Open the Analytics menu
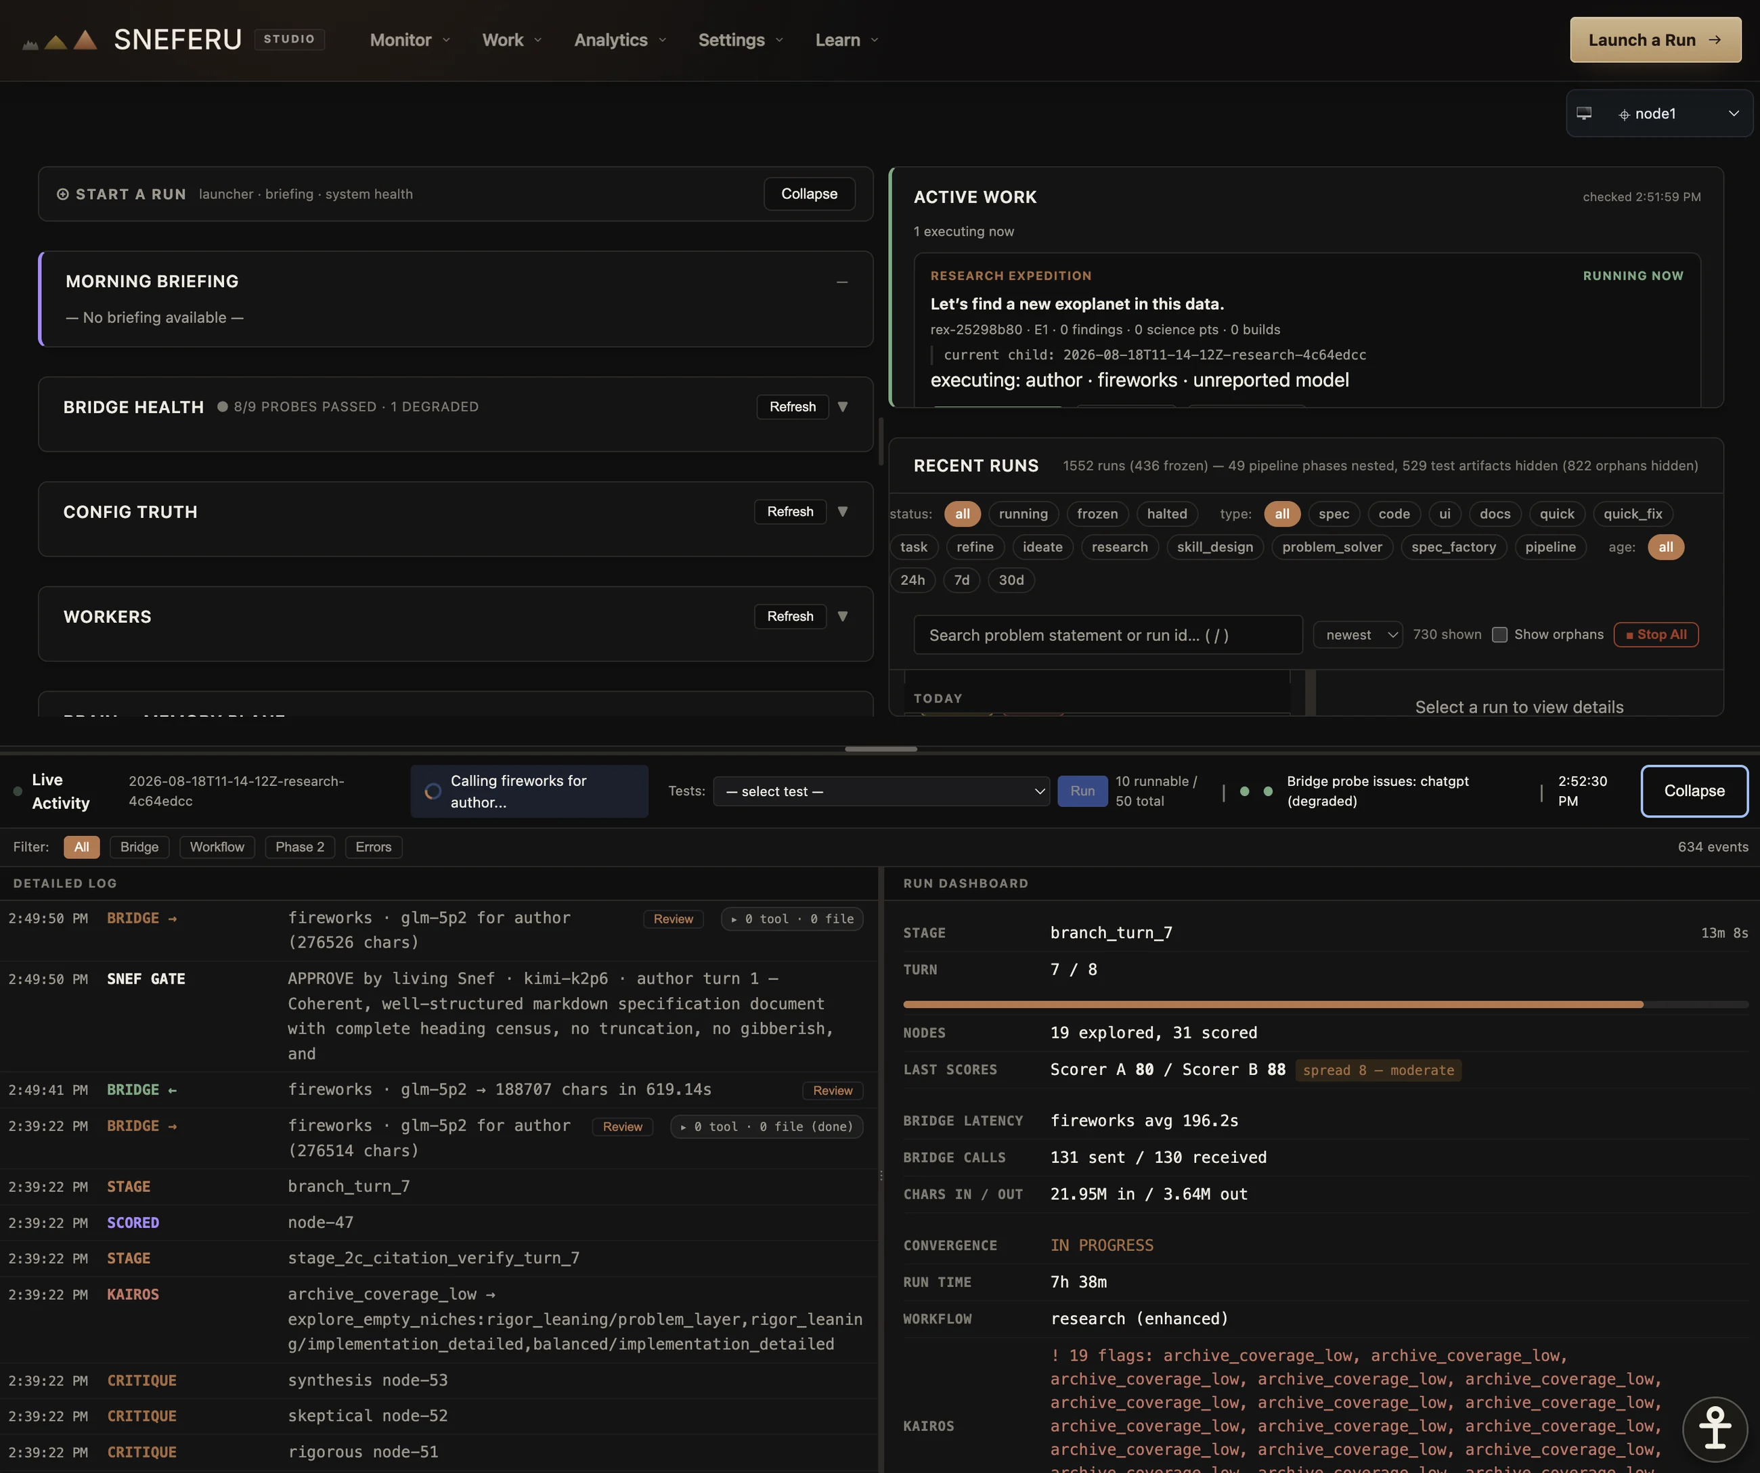This screenshot has width=1760, height=1473. [x=620, y=39]
